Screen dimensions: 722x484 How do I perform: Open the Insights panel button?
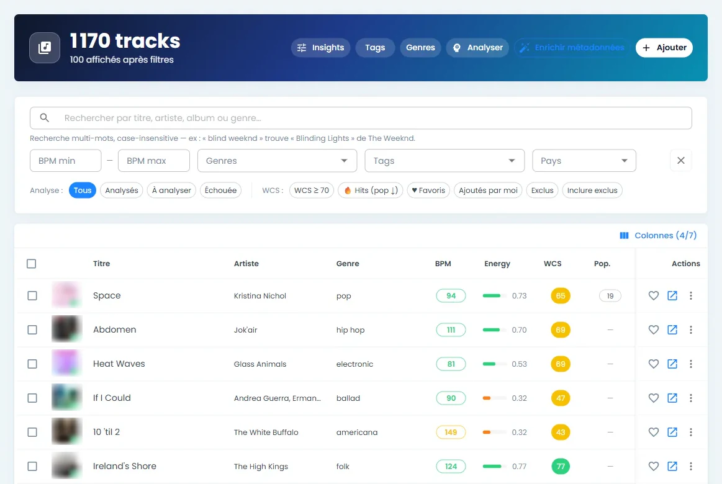321,48
